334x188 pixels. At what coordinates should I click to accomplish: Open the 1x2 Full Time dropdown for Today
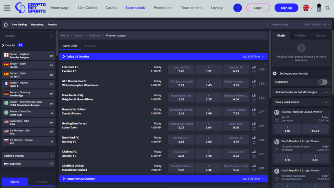(x=253, y=56)
